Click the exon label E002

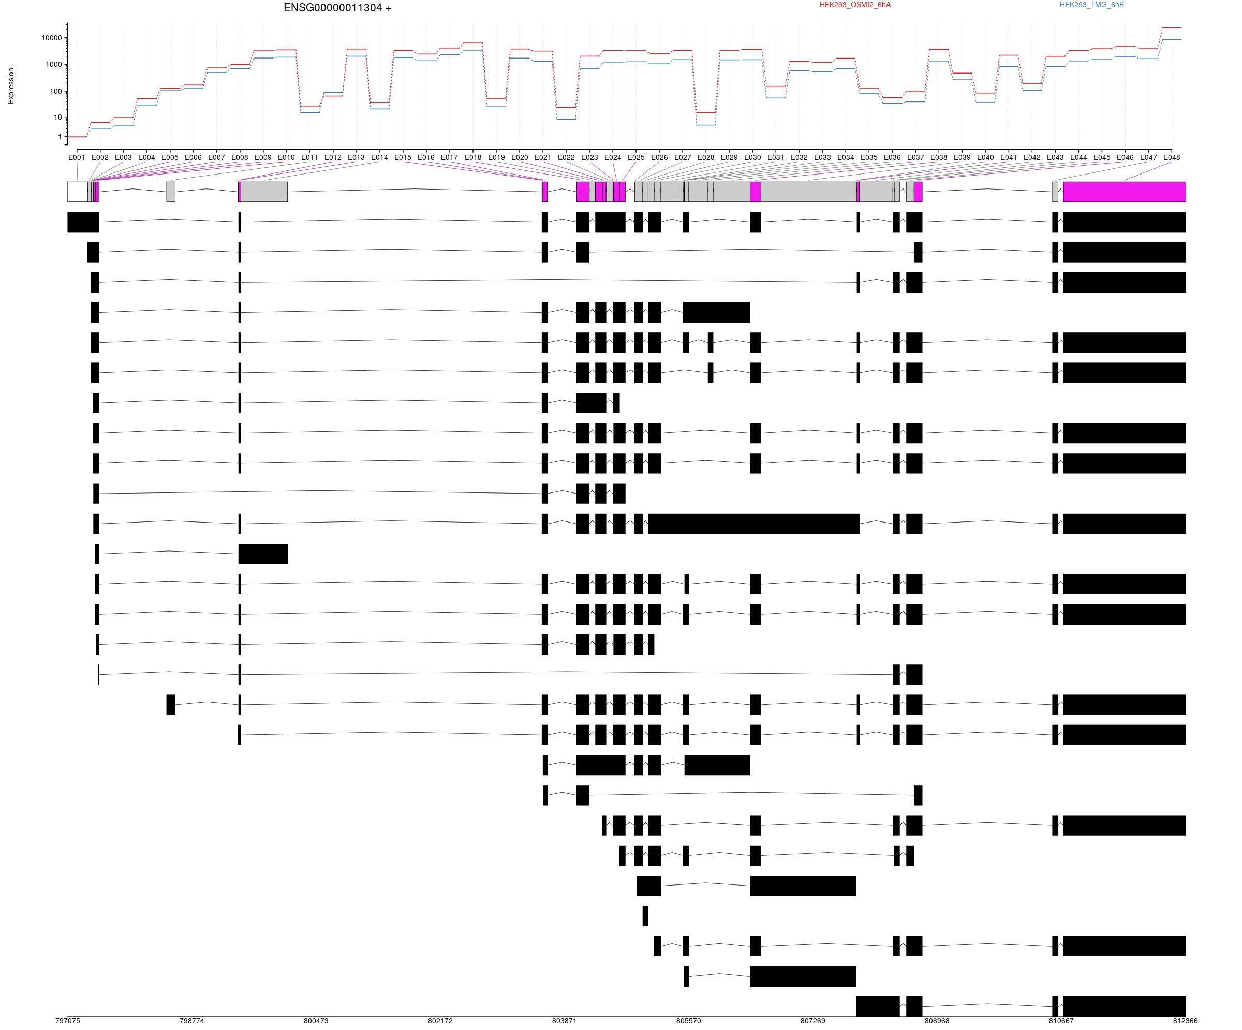point(100,157)
